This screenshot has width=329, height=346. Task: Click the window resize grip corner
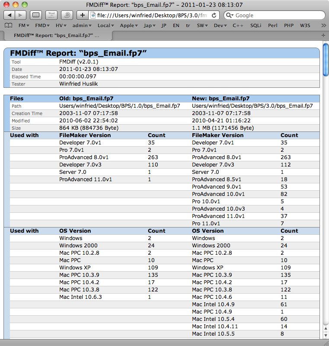tap(326, 343)
